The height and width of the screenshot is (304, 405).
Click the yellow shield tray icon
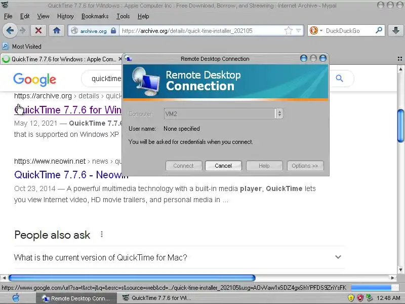tap(350, 298)
